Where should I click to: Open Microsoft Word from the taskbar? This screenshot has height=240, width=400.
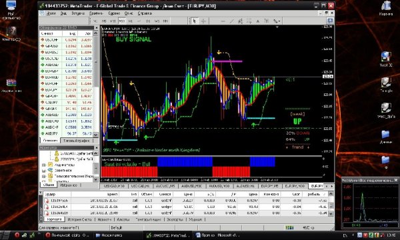click(217, 235)
